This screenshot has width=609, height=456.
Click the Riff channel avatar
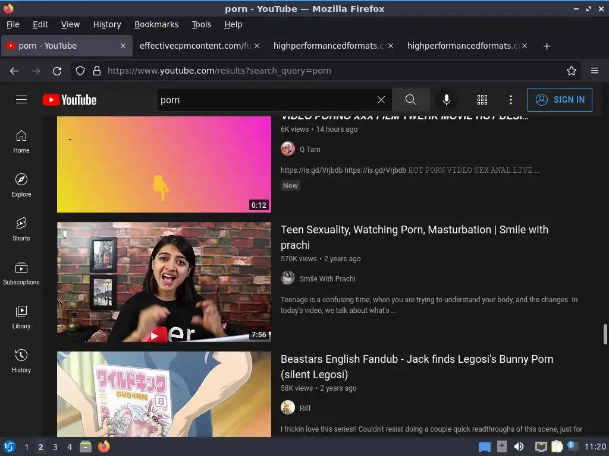pos(288,407)
